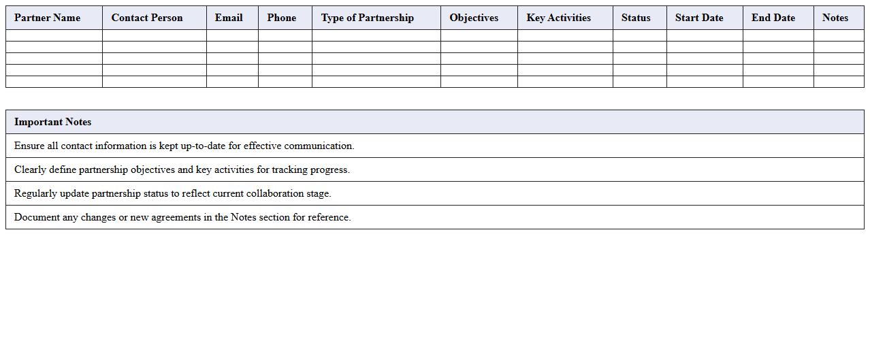This screenshot has width=870, height=341.
Task: Click the note about documenting changes
Action: [182, 217]
